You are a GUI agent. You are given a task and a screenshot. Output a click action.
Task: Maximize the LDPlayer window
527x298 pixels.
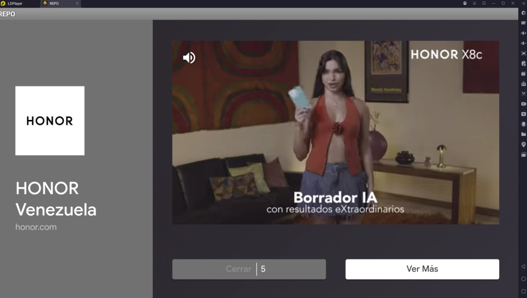point(503,3)
